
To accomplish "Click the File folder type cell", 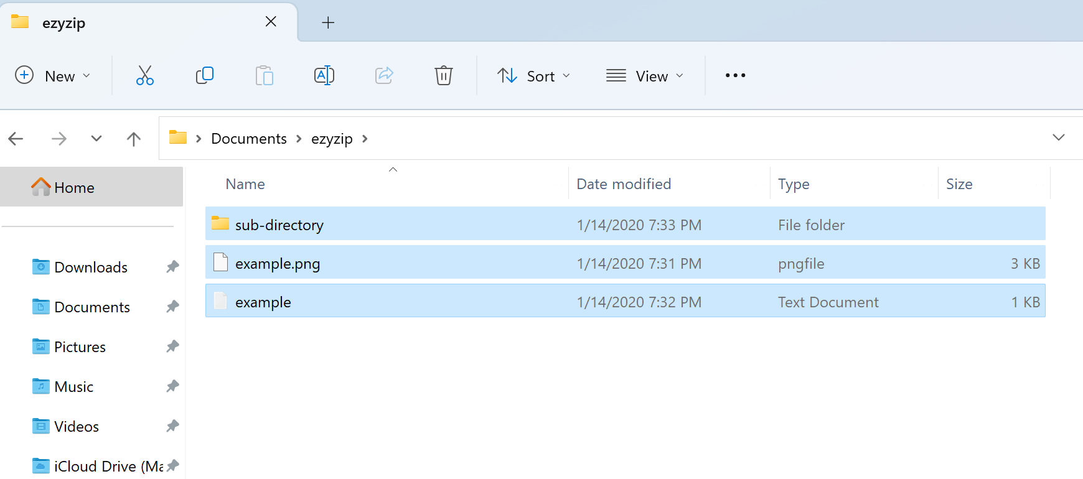I will click(811, 225).
